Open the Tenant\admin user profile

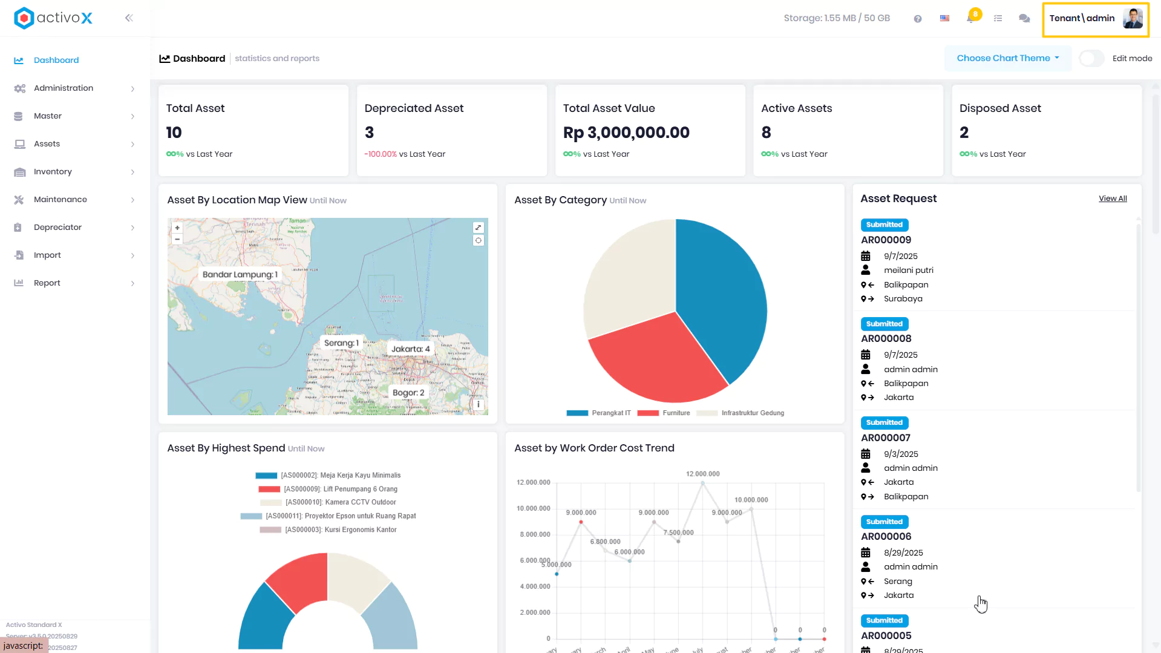[1096, 19]
